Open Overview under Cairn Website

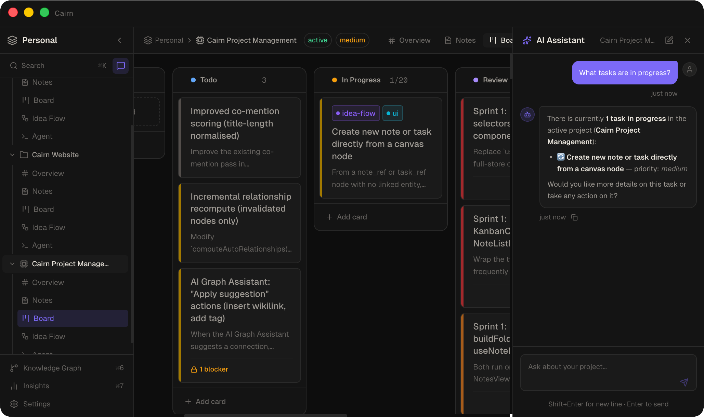click(x=73, y=174)
